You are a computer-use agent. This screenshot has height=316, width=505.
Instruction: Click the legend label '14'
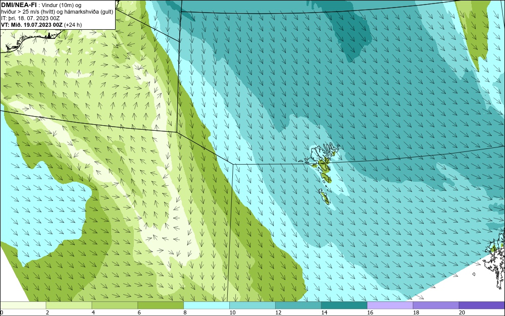coord(324,312)
